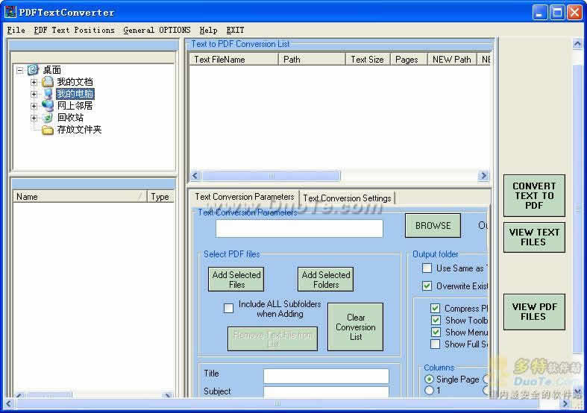Click Remove Text File from List button
The image size is (587, 413).
[272, 339]
